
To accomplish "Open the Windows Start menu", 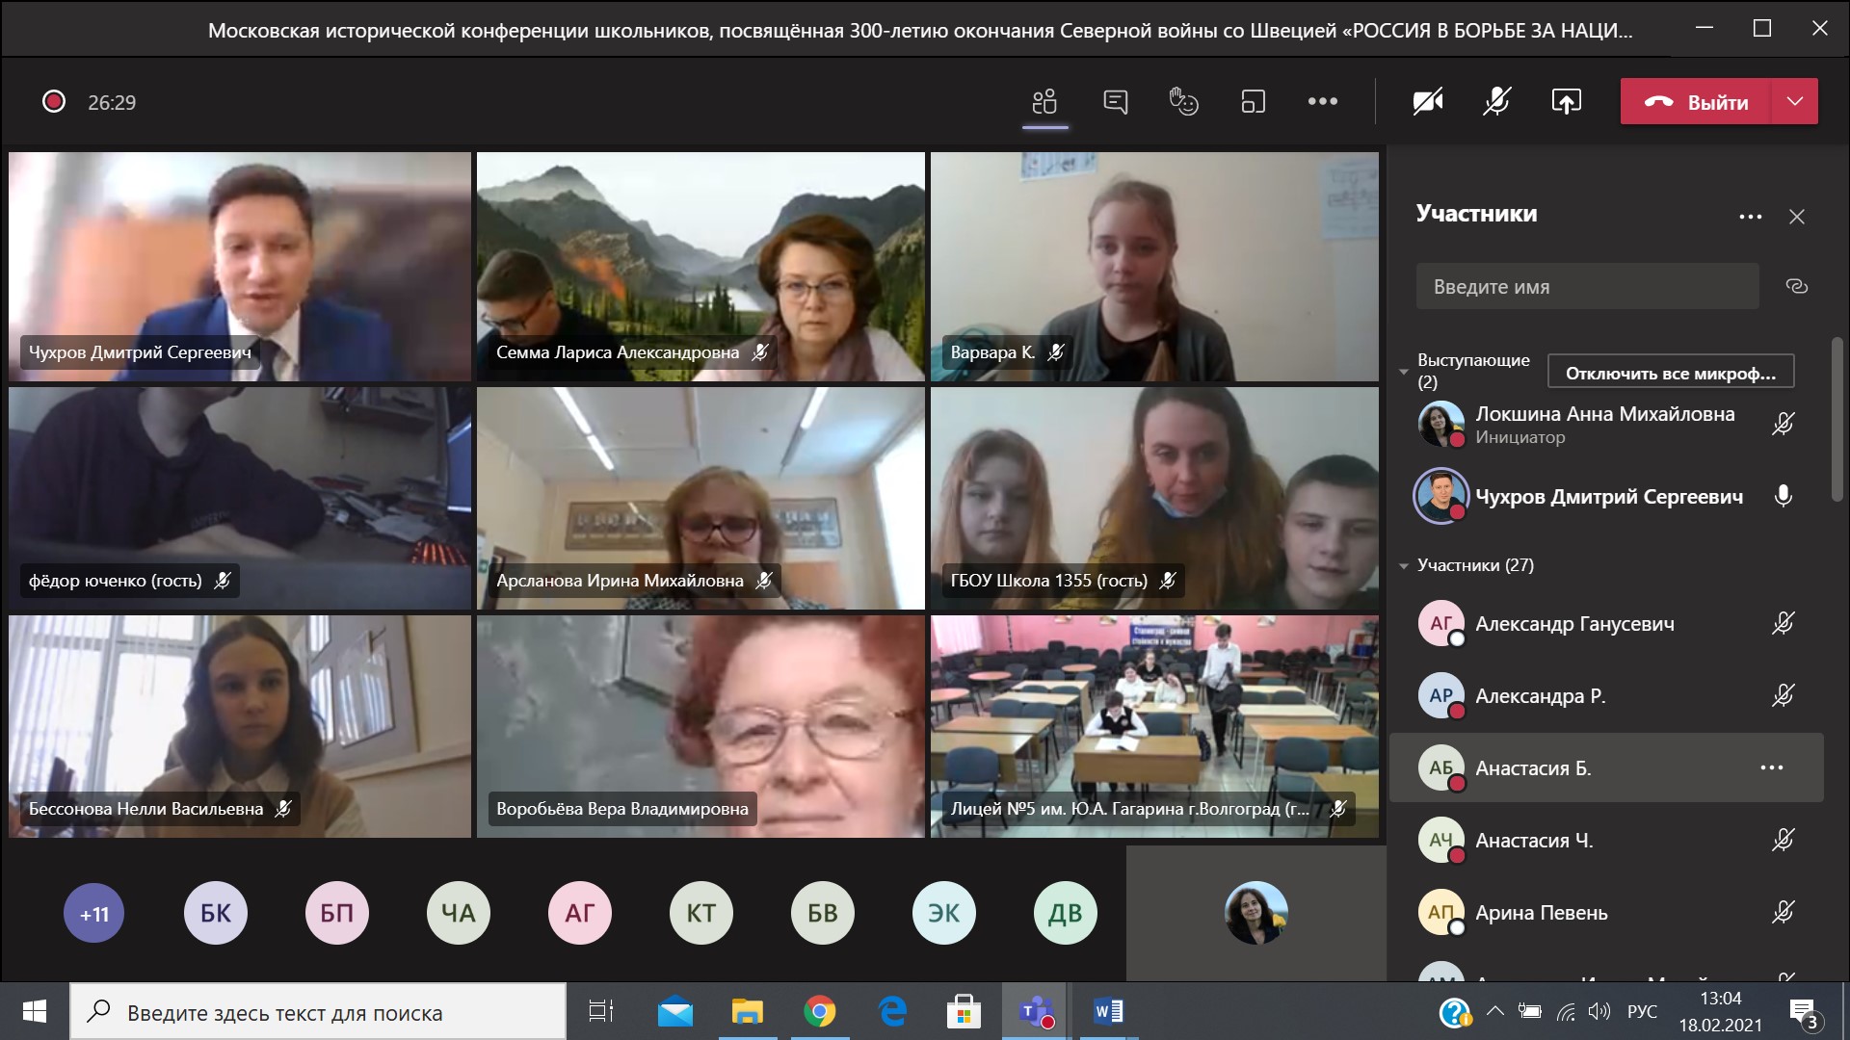I will [35, 1011].
